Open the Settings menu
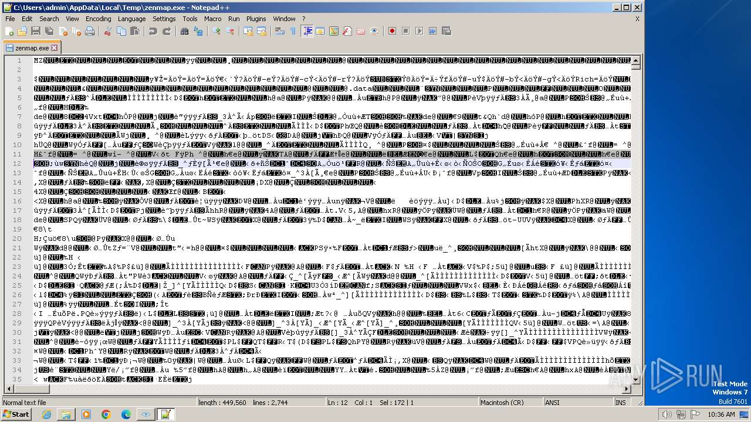The height and width of the screenshot is (422, 751). [x=164, y=19]
